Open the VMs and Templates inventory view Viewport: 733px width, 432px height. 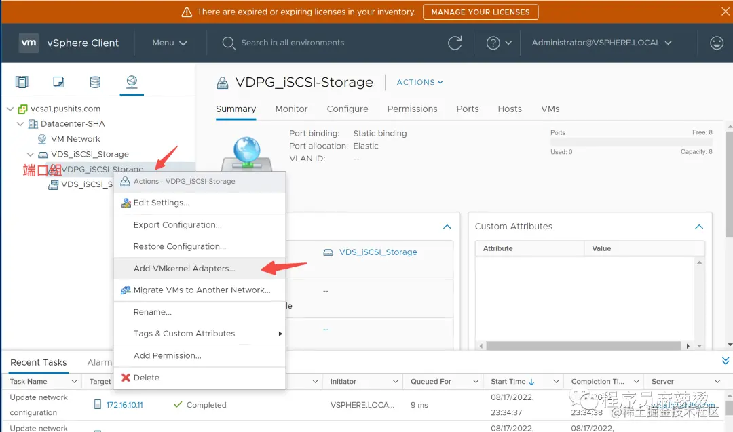(58, 82)
